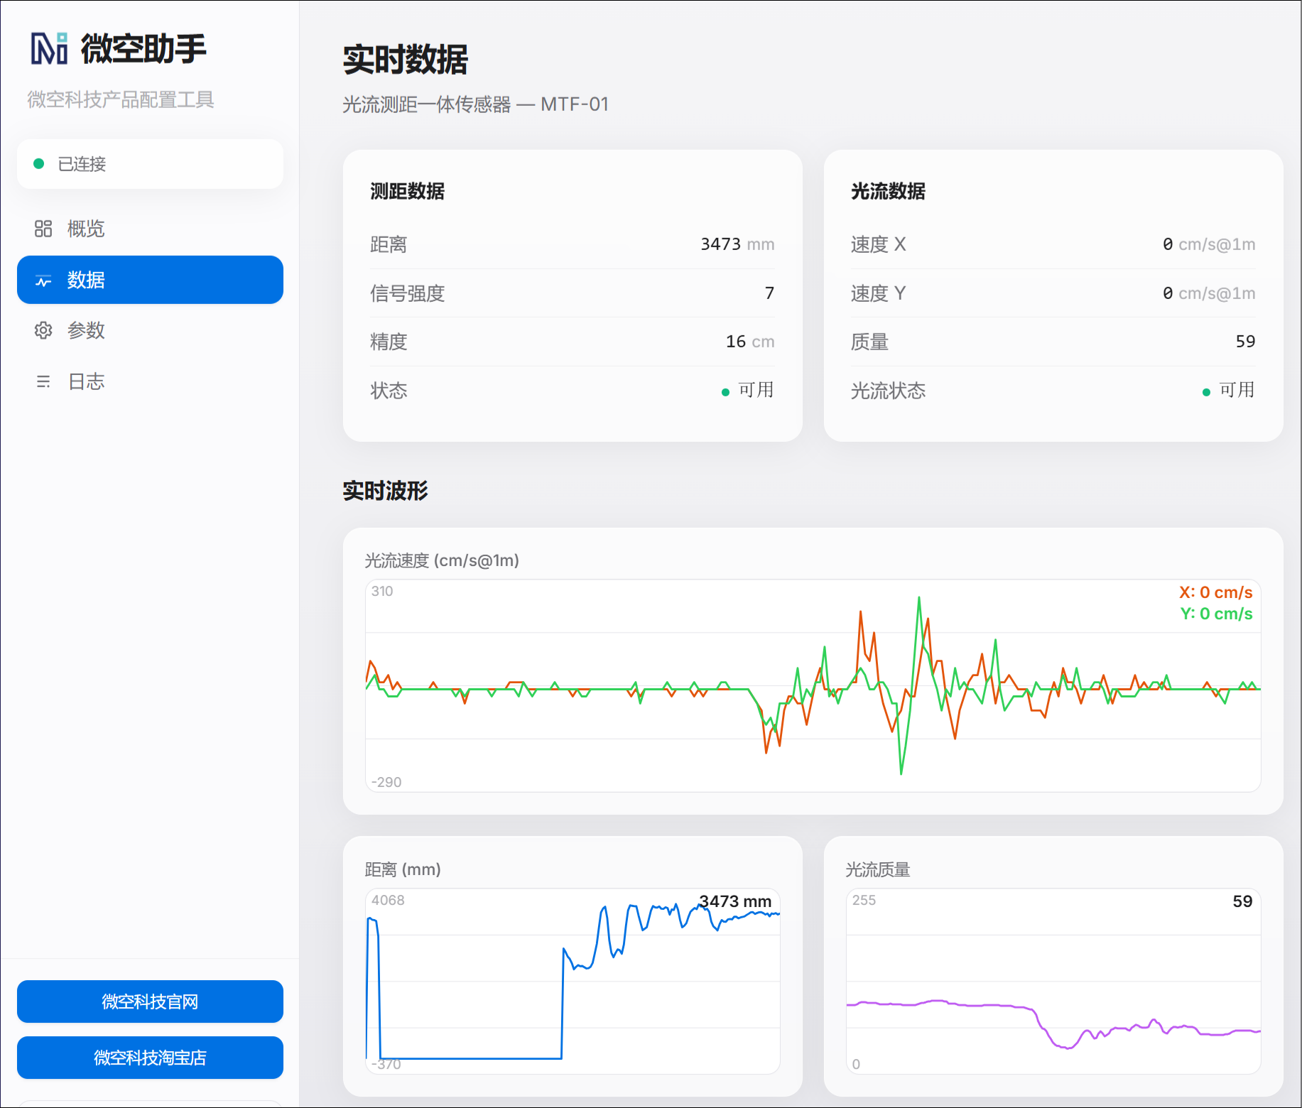Click the 310 axis label
The width and height of the screenshot is (1302, 1108).
click(x=382, y=591)
